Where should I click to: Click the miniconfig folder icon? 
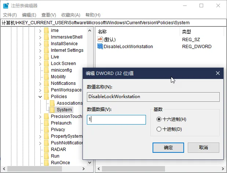(x=46, y=70)
